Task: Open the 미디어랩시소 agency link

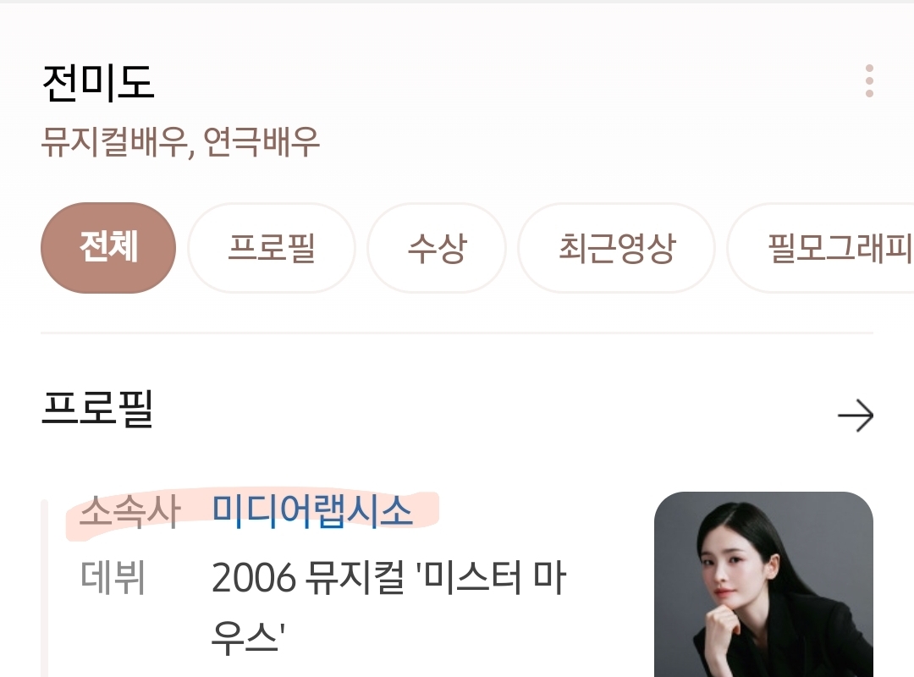Action: tap(311, 511)
